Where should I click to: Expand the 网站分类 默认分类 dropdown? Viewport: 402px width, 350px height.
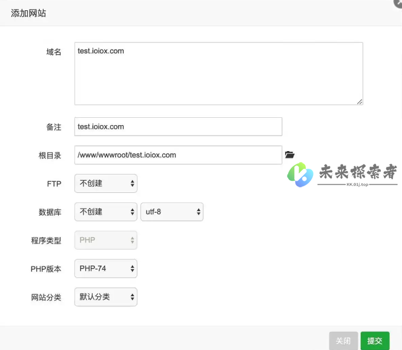106,297
